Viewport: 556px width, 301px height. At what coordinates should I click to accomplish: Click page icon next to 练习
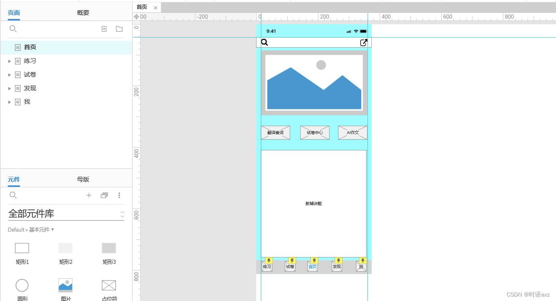click(x=18, y=61)
